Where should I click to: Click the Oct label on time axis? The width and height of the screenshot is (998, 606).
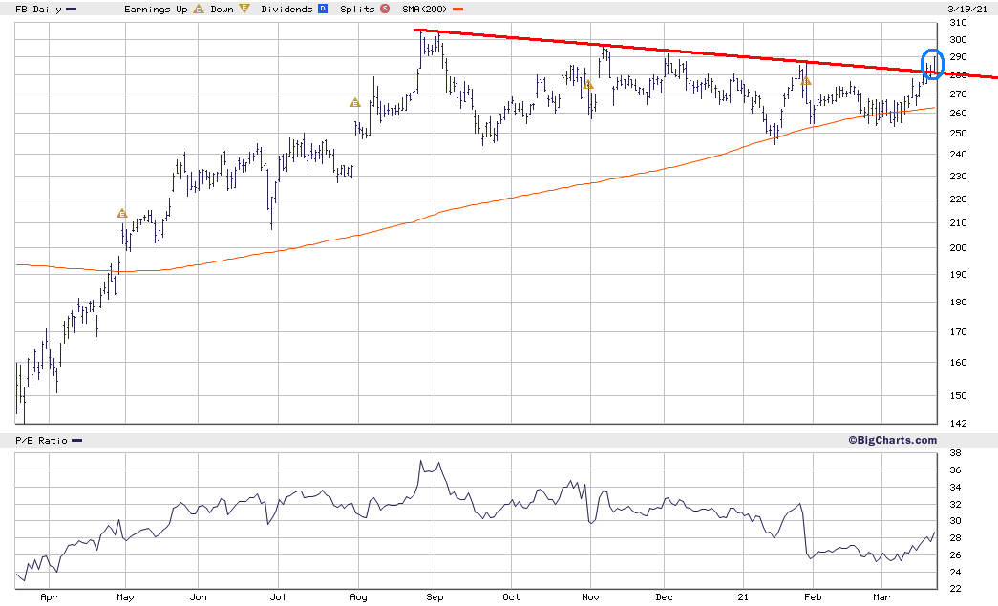click(511, 597)
